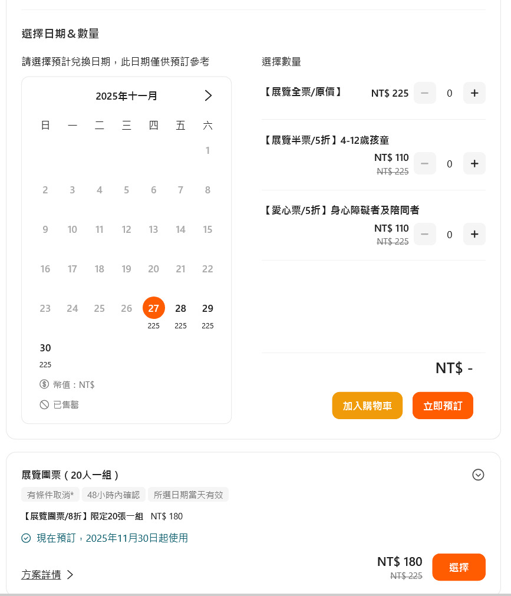
Task: Increase 愛心票 quantity with plus icon
Action: pyautogui.click(x=474, y=234)
